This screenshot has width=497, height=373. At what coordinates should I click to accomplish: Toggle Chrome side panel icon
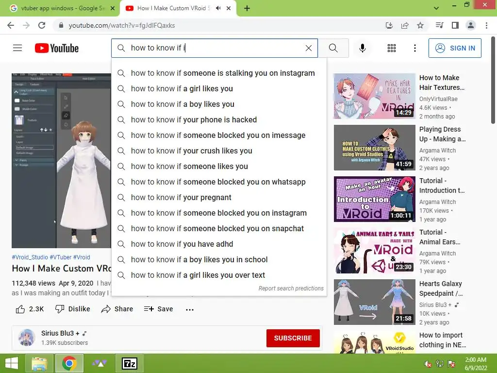point(455,25)
